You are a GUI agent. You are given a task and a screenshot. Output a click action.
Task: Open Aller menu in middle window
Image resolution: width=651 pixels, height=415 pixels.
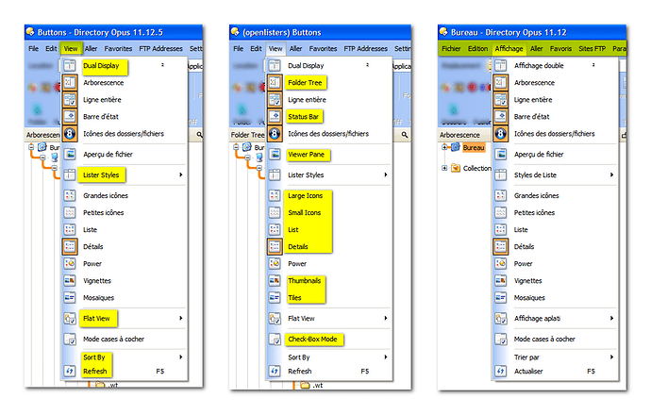(x=295, y=48)
